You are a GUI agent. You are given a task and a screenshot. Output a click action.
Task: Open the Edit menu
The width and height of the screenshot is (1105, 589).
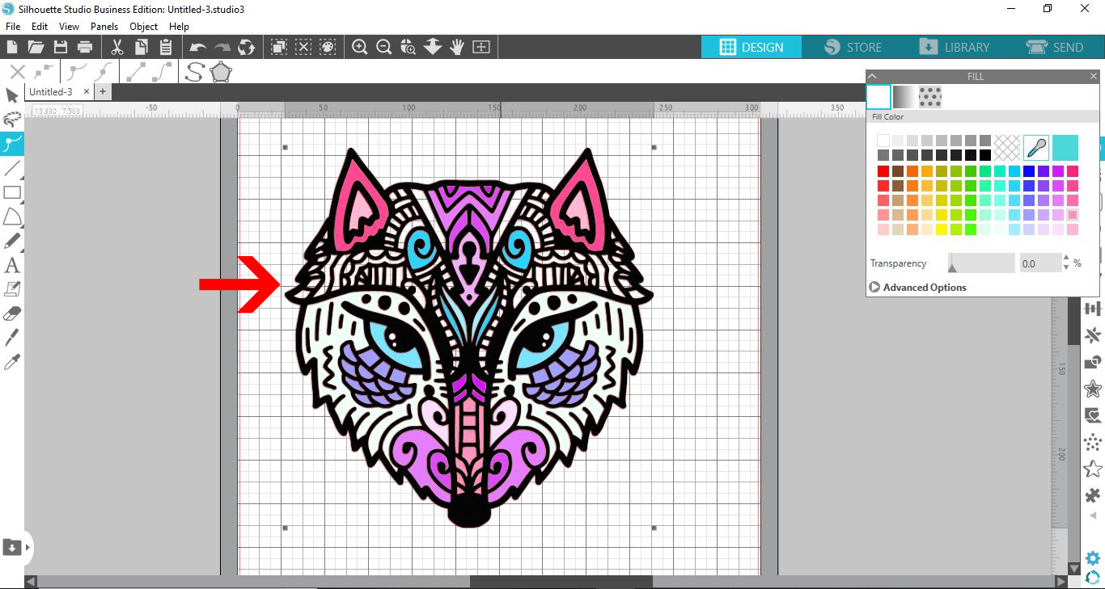[x=40, y=27]
